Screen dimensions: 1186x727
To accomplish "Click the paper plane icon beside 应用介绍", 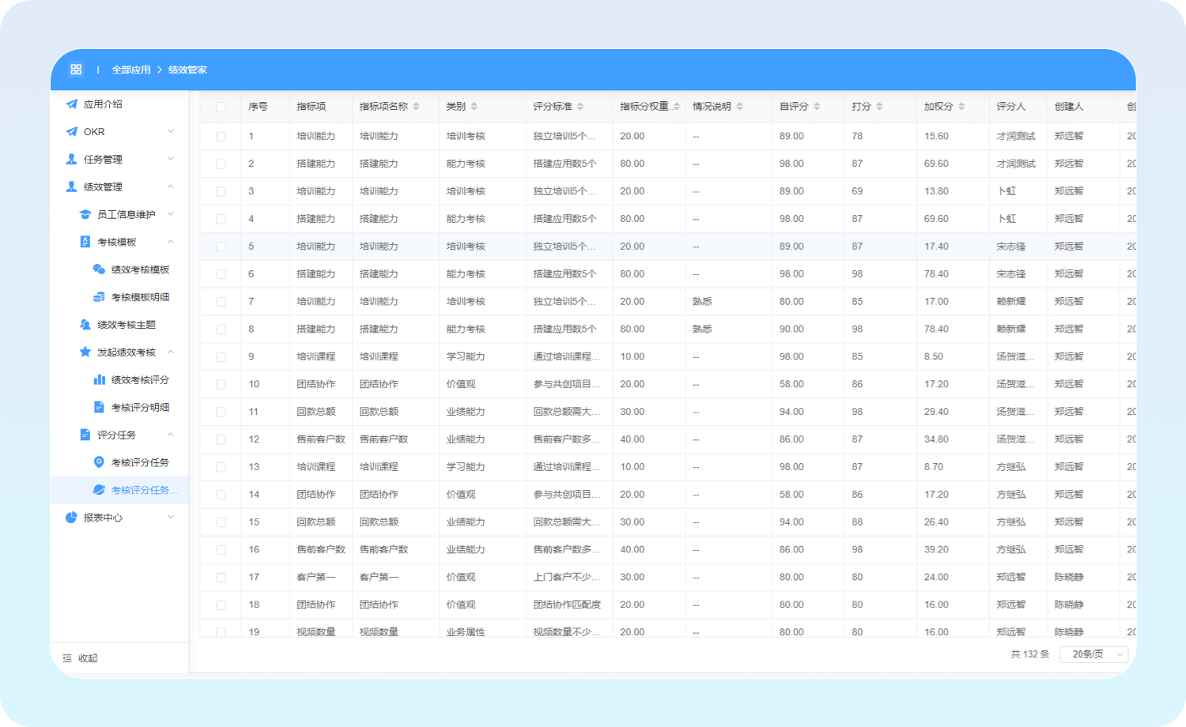I will 72,104.
